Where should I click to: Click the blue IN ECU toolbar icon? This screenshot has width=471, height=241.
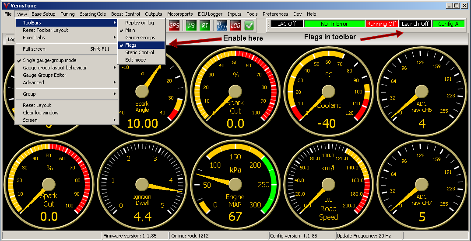[x=222, y=25]
